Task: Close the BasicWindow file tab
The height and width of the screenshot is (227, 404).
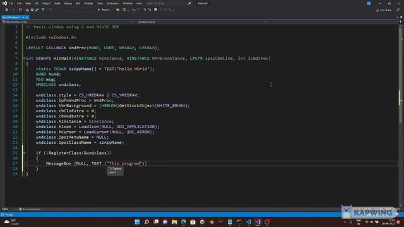Action: point(27,17)
